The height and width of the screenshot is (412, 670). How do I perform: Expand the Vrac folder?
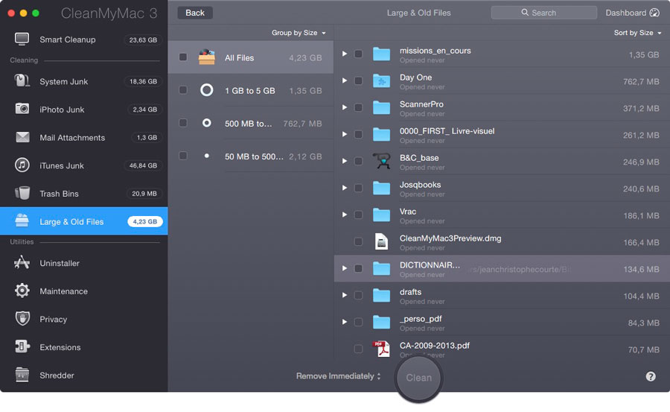pos(345,215)
